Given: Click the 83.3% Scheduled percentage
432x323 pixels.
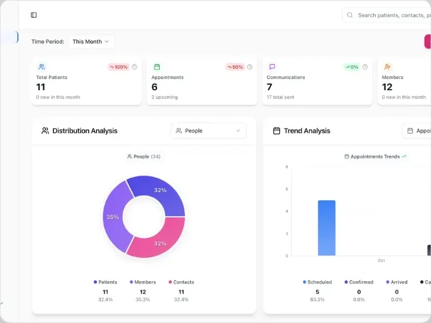Looking at the screenshot, I should pyautogui.click(x=317, y=300).
